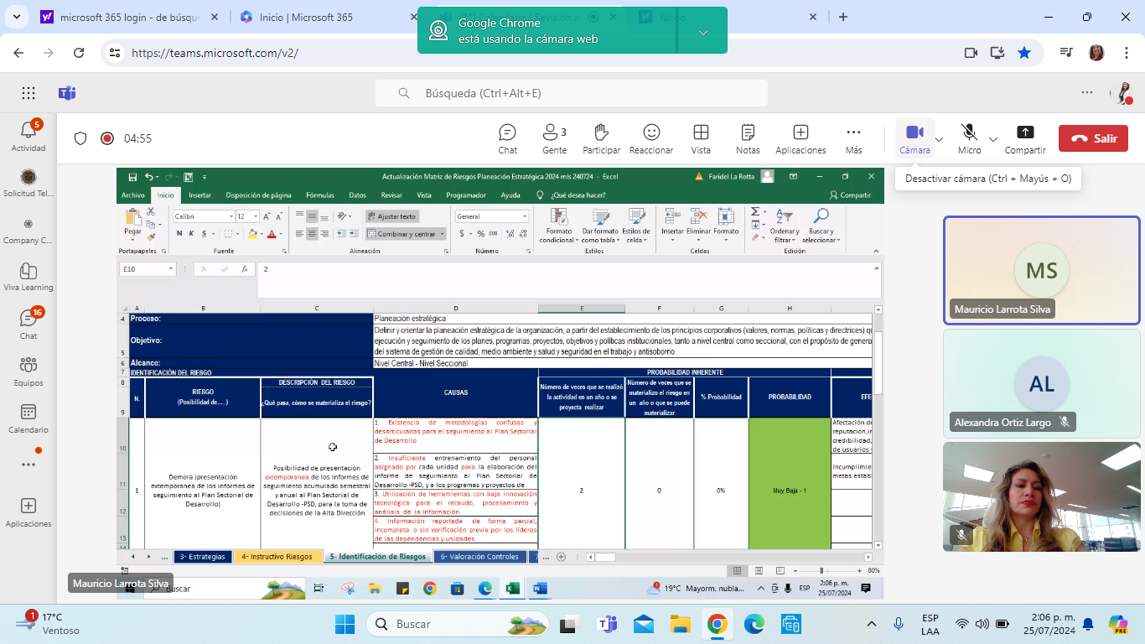1145x644 pixels.
Task: Open the Reaccionar emoji menu
Action: (x=651, y=138)
